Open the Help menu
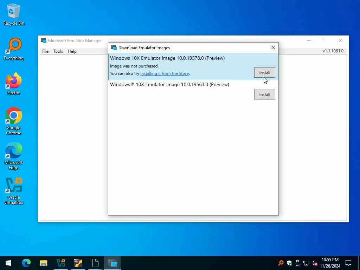 (x=72, y=51)
